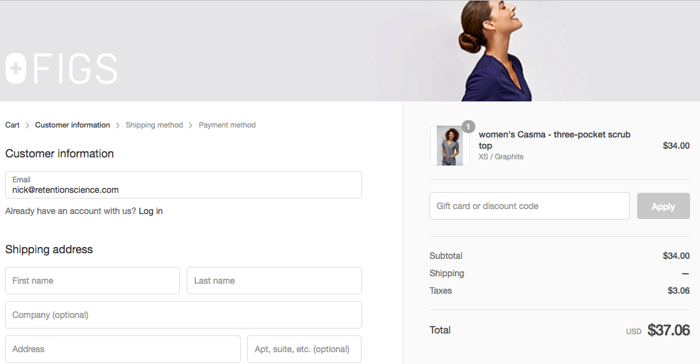Click the scrub top product thumbnail
700x364 pixels.
click(x=449, y=146)
